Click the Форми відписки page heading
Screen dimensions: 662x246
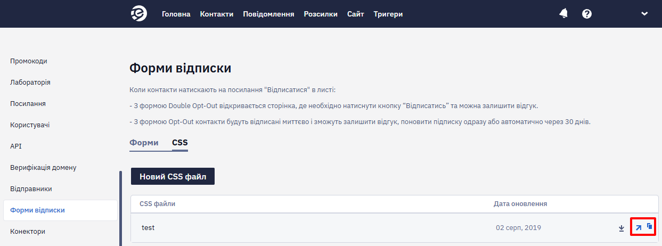point(181,68)
